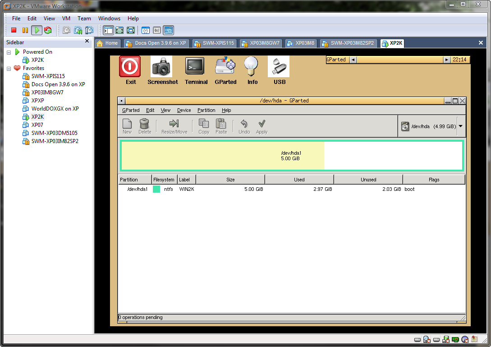Switch to Docs Open 3.9.6 on XP tab
491x347 pixels.
[x=156, y=43]
